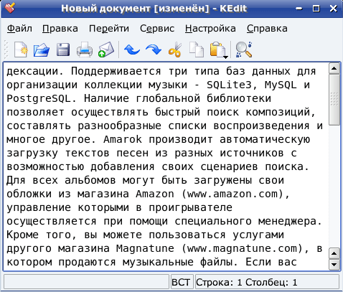Open the Справка menu

(267, 29)
